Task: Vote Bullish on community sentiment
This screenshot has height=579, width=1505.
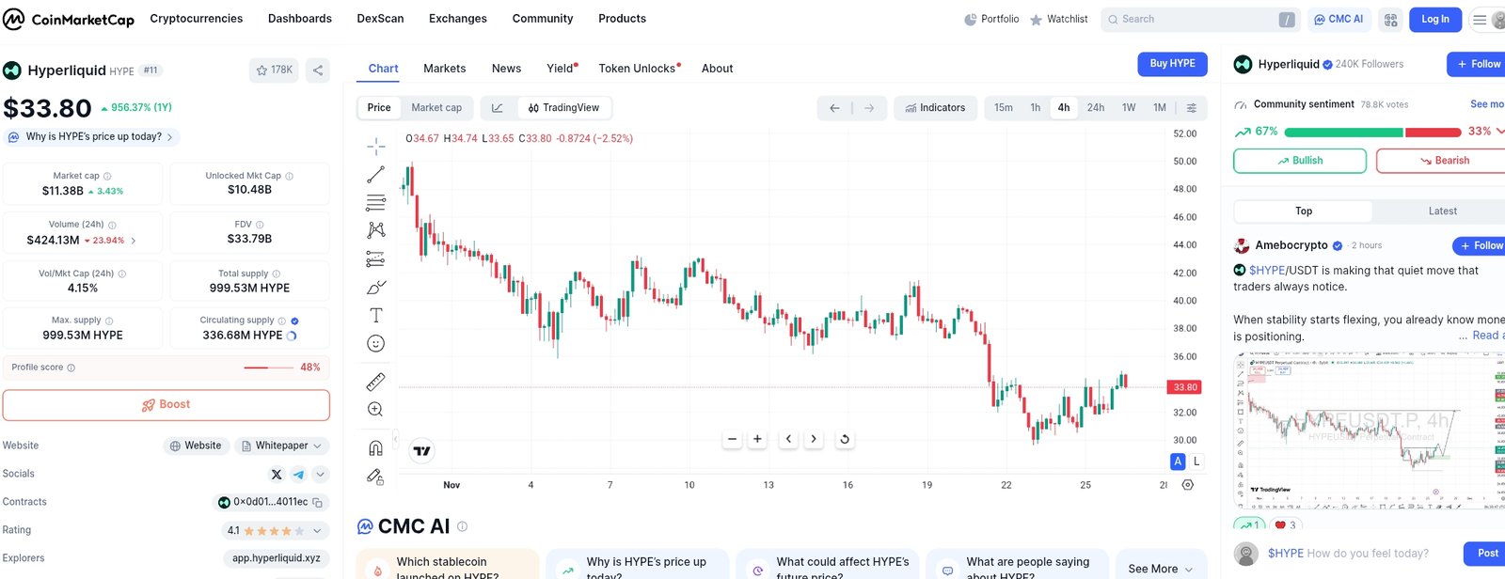Action: (x=1299, y=161)
